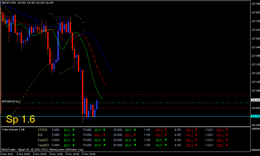Click the RSI 15 MIN sell arrow
Image resolution: width=260 pixels, height=156 pixels.
tap(104, 135)
